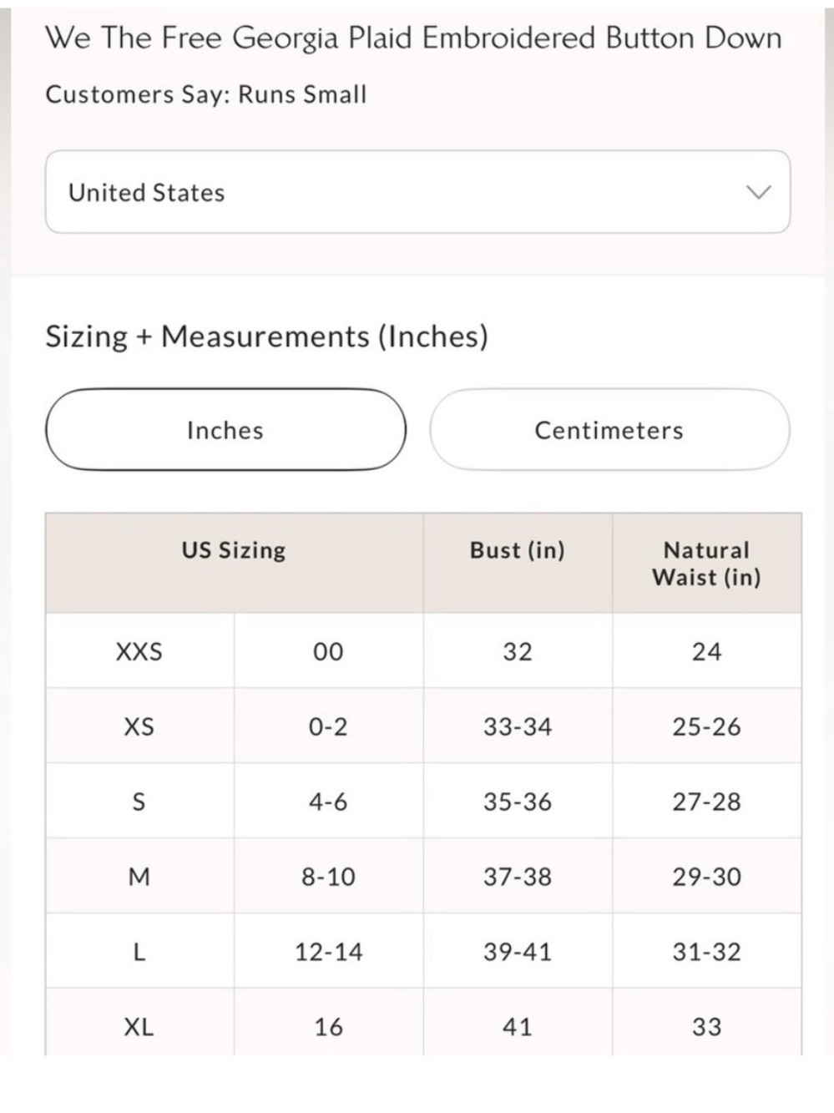834x1113 pixels.
Task: Click the product title Georgia Plaid Embroidered
Action: (x=414, y=38)
